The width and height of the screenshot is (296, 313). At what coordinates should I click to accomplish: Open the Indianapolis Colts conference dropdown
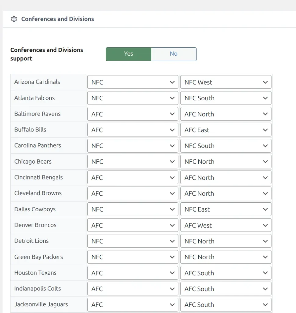pyautogui.click(x=132, y=289)
